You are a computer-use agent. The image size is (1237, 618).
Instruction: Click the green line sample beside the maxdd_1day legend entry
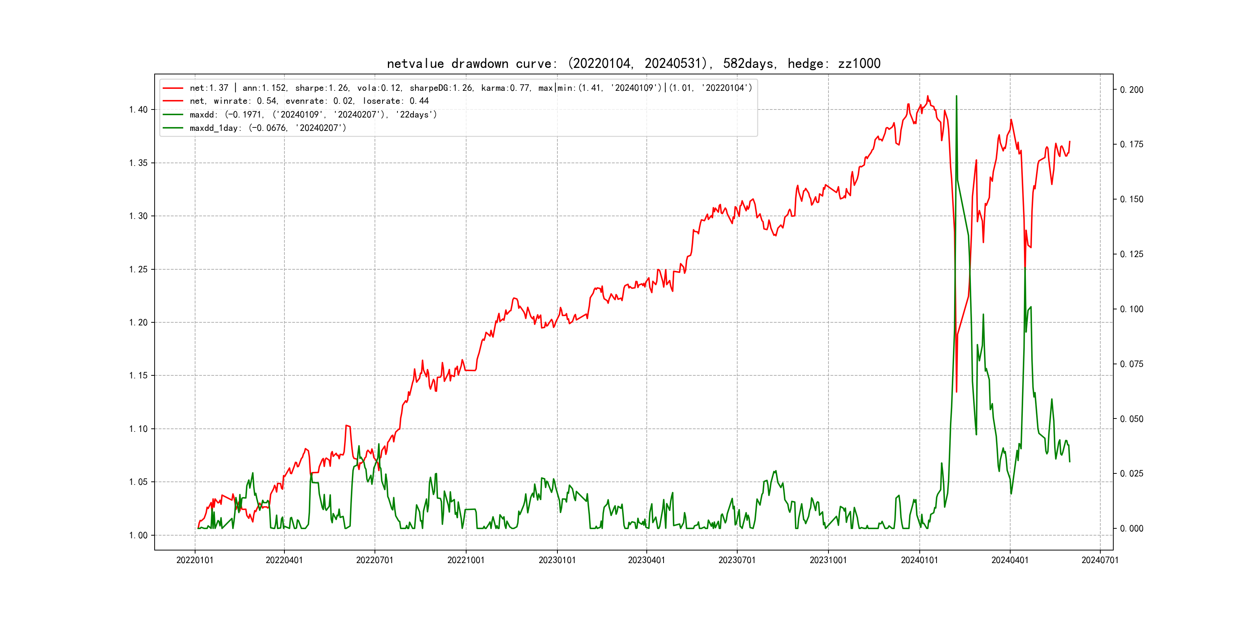point(173,128)
